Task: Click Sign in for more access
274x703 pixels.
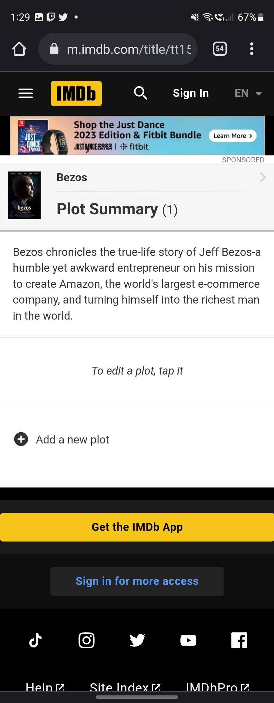Action: 137,581
